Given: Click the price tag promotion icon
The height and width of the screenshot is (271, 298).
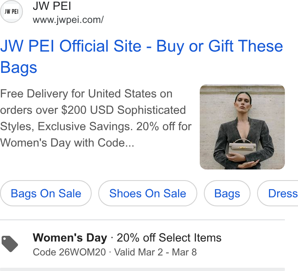Looking at the screenshot, I should tap(10, 244).
